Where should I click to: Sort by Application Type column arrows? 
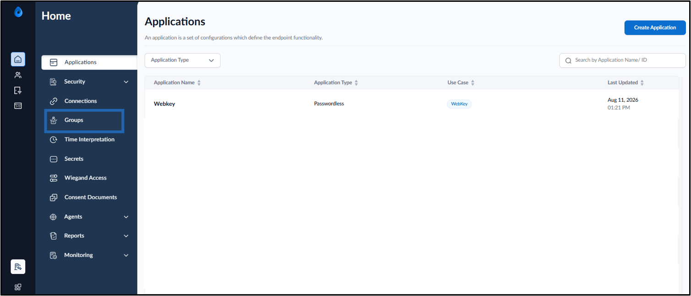click(x=356, y=83)
